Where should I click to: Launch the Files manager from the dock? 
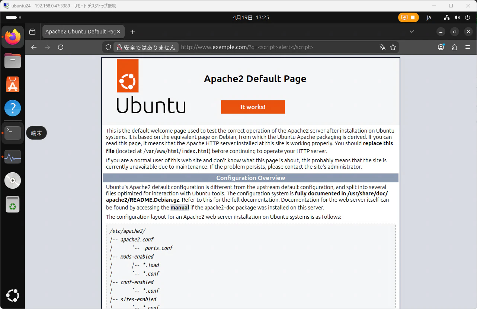(x=13, y=61)
